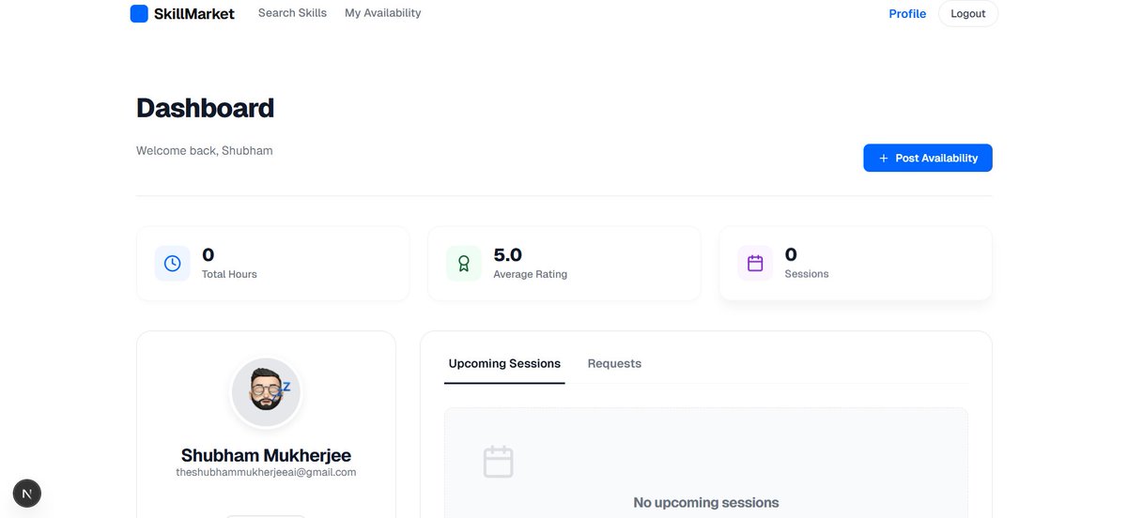Go to My Availability
The image size is (1127, 518).
[x=382, y=13]
